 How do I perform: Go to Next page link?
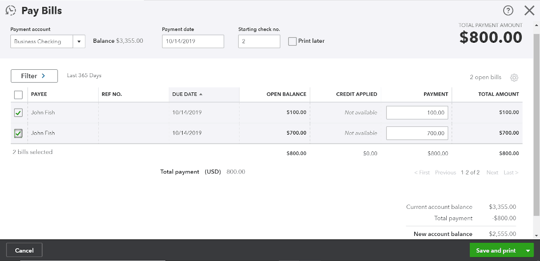point(492,173)
